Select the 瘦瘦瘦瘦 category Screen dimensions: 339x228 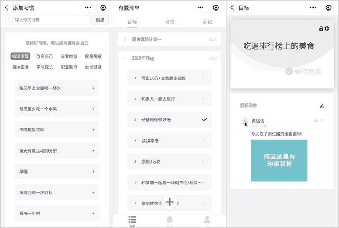(x=93, y=56)
